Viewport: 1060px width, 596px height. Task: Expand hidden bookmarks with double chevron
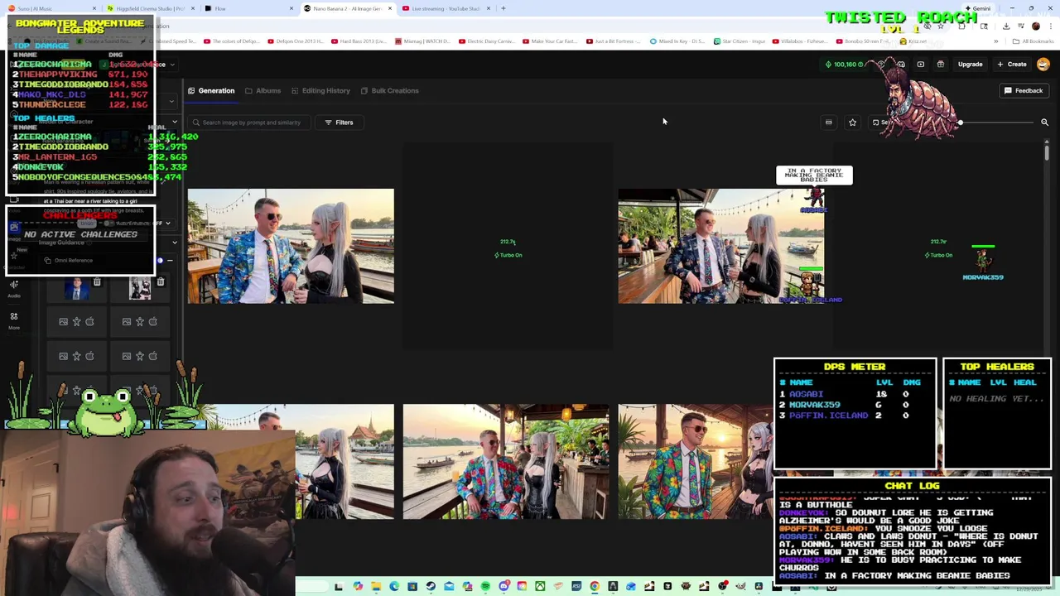tap(996, 41)
